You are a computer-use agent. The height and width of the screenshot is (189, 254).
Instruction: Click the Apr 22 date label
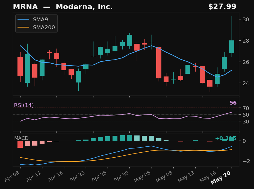78,176
